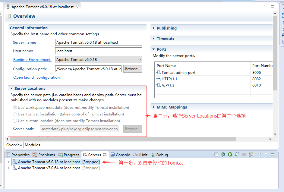This screenshot has height=192, width=284.
Task: Edit the Server name field
Action: pyautogui.click(x=99, y=42)
